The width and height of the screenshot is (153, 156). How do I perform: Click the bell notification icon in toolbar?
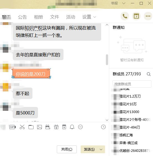(x=72, y=127)
